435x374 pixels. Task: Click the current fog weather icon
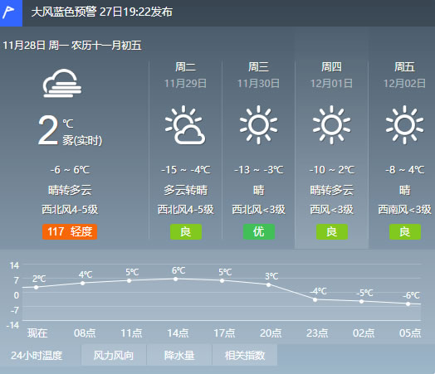(62, 84)
